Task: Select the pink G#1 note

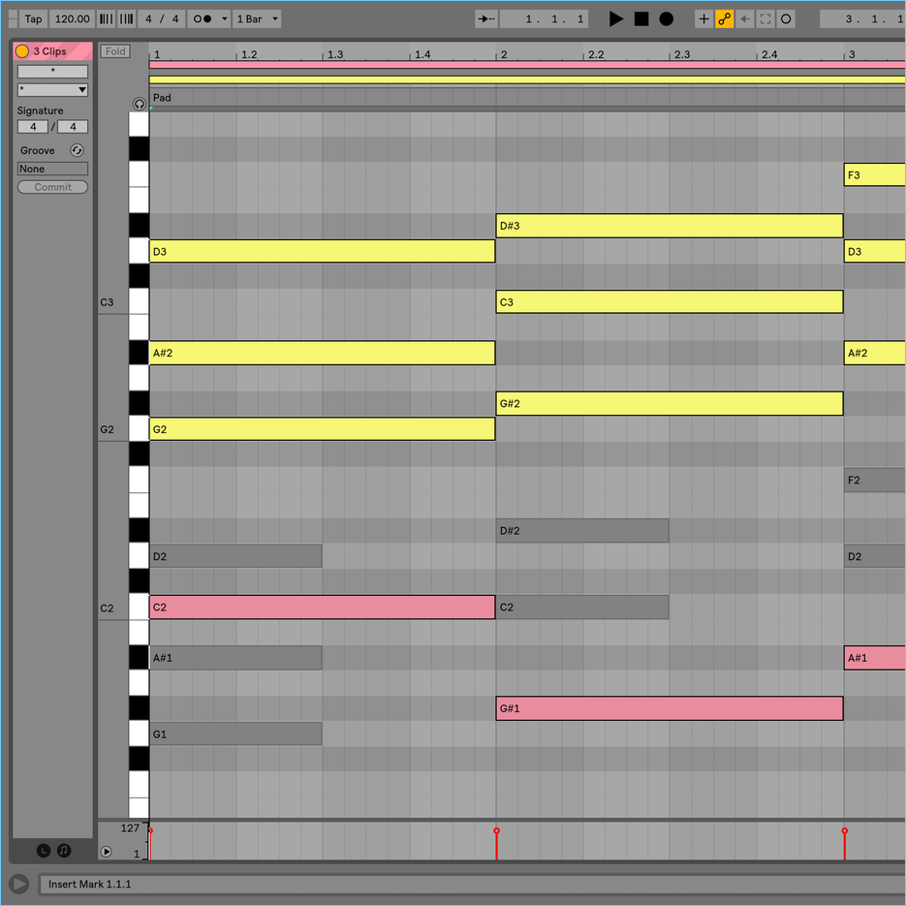Action: (x=670, y=708)
